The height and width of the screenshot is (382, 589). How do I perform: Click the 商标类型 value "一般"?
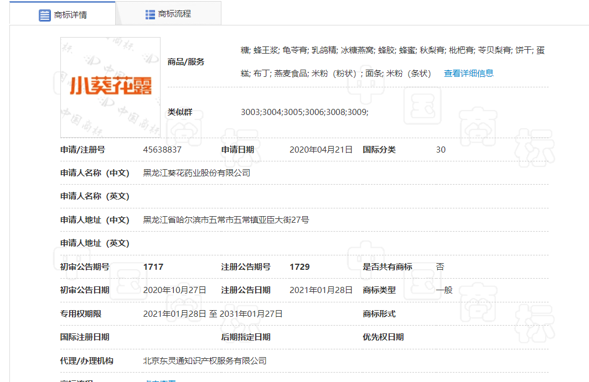click(445, 290)
